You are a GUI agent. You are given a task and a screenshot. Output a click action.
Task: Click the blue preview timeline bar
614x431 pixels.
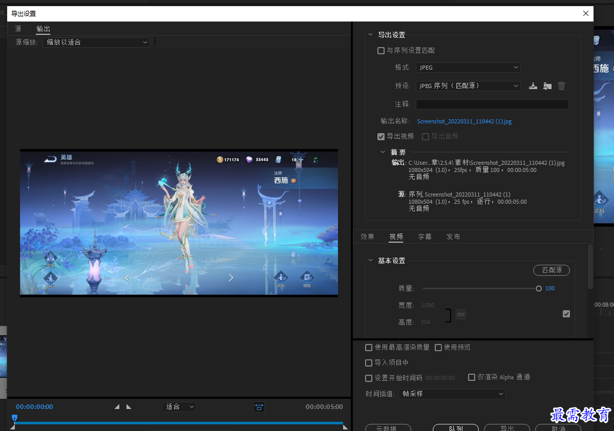tap(179, 423)
